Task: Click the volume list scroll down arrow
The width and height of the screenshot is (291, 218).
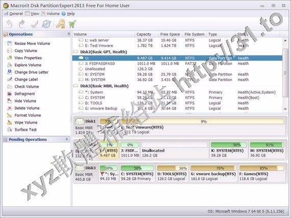Action: (x=285, y=109)
